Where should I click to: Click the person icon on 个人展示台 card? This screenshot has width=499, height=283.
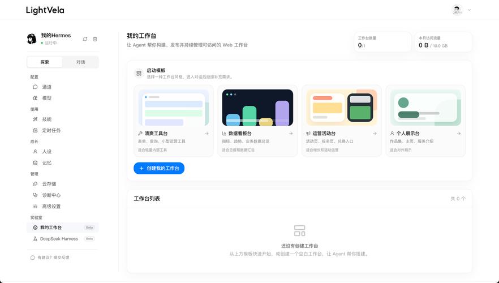coord(392,134)
